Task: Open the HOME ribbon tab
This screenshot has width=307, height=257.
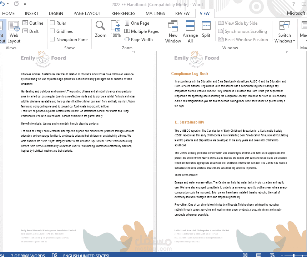Action: [8, 14]
